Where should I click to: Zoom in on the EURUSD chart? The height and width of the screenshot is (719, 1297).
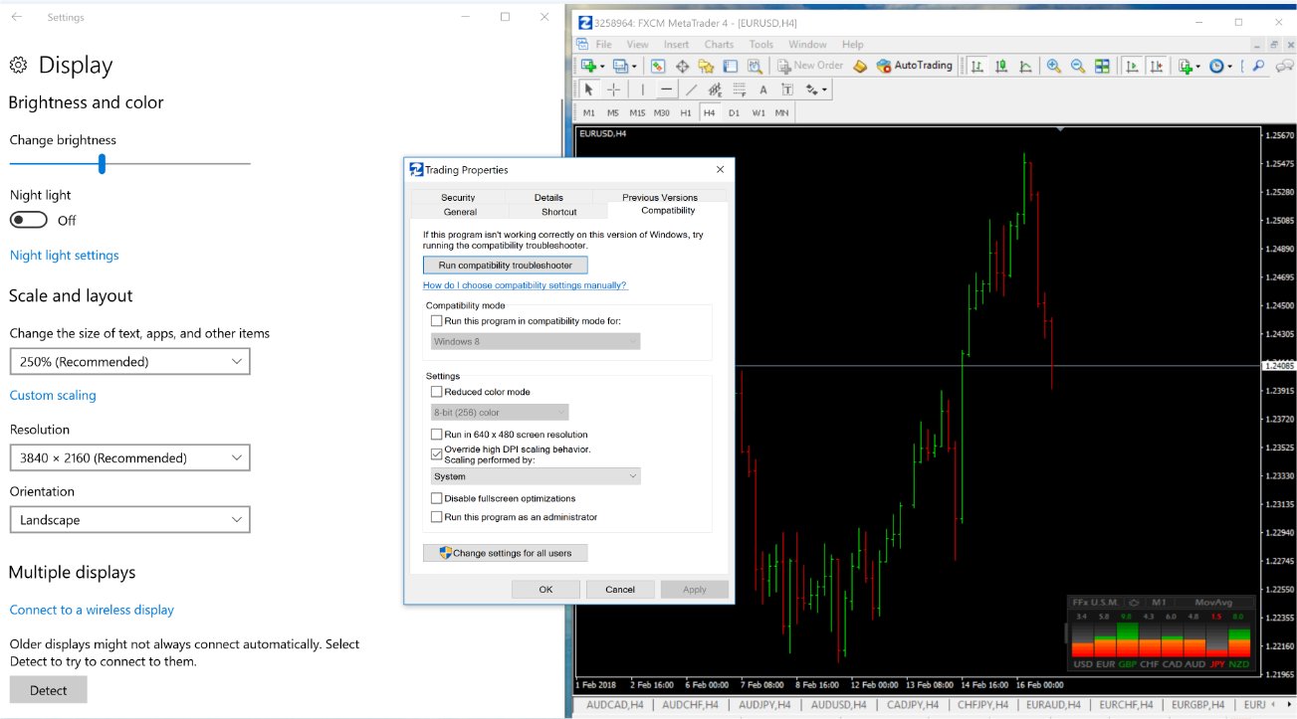[1053, 66]
